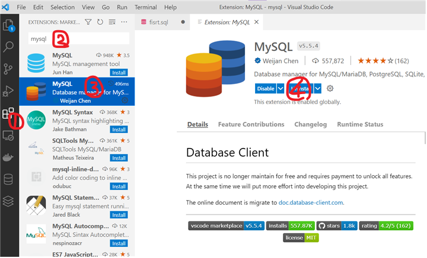
Task: Click the filter extensions funnel icon
Action: 88,22
